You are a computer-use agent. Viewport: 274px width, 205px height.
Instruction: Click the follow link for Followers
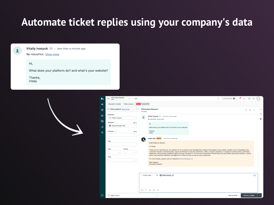click(135, 131)
